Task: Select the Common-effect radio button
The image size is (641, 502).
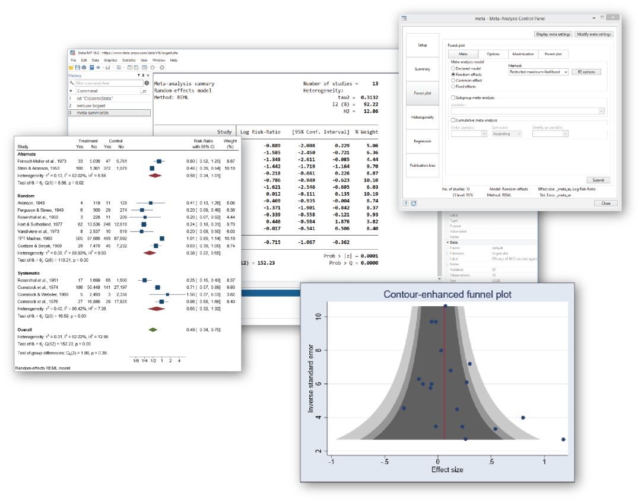Action: 453,81
